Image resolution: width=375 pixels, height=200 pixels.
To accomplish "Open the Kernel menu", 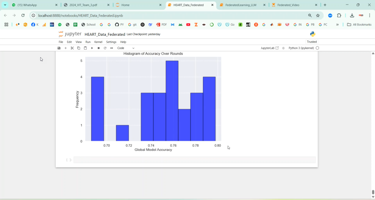I will point(98,42).
